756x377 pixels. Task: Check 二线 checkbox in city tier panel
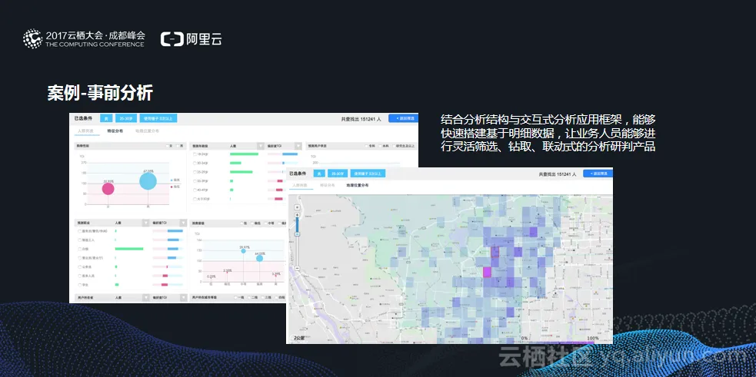pyautogui.click(x=248, y=297)
